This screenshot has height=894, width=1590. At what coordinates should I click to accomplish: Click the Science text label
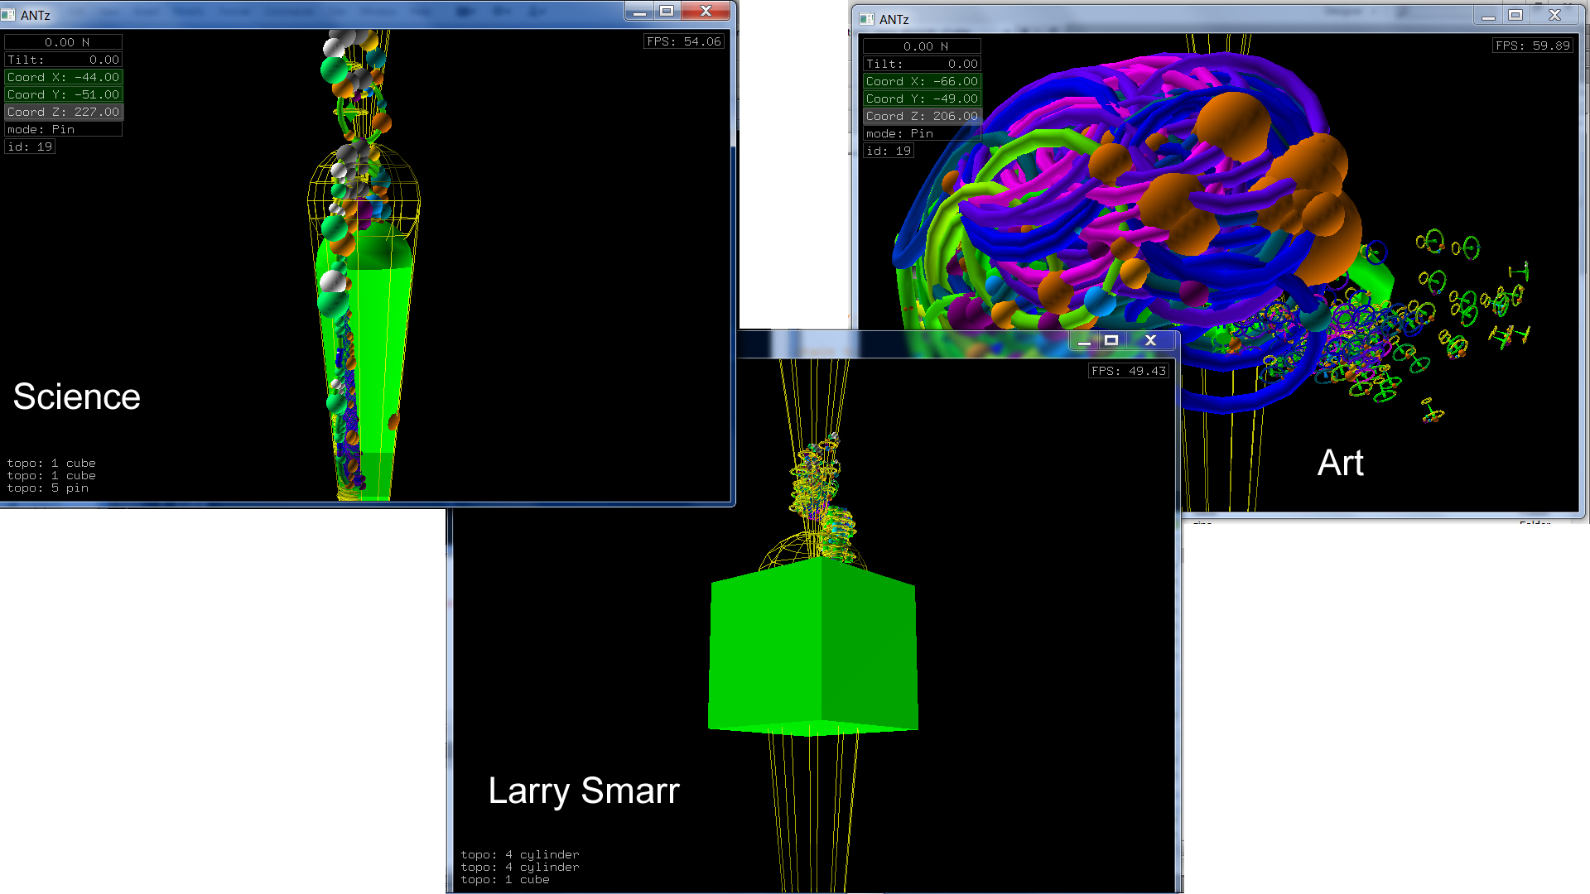tap(76, 397)
